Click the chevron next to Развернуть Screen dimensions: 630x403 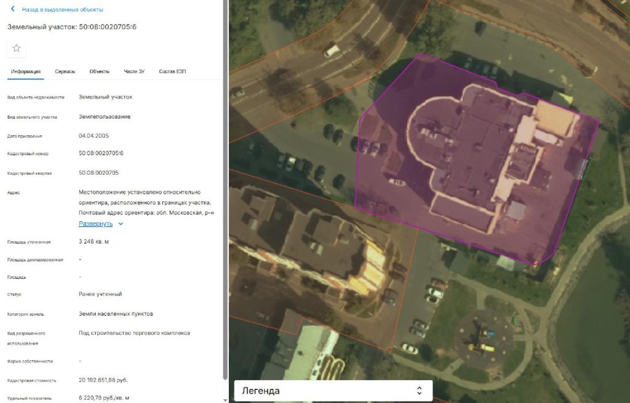coord(121,224)
